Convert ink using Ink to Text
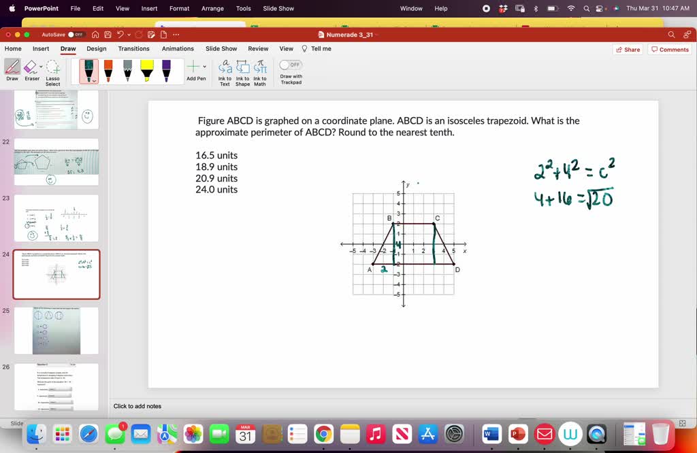 point(225,71)
